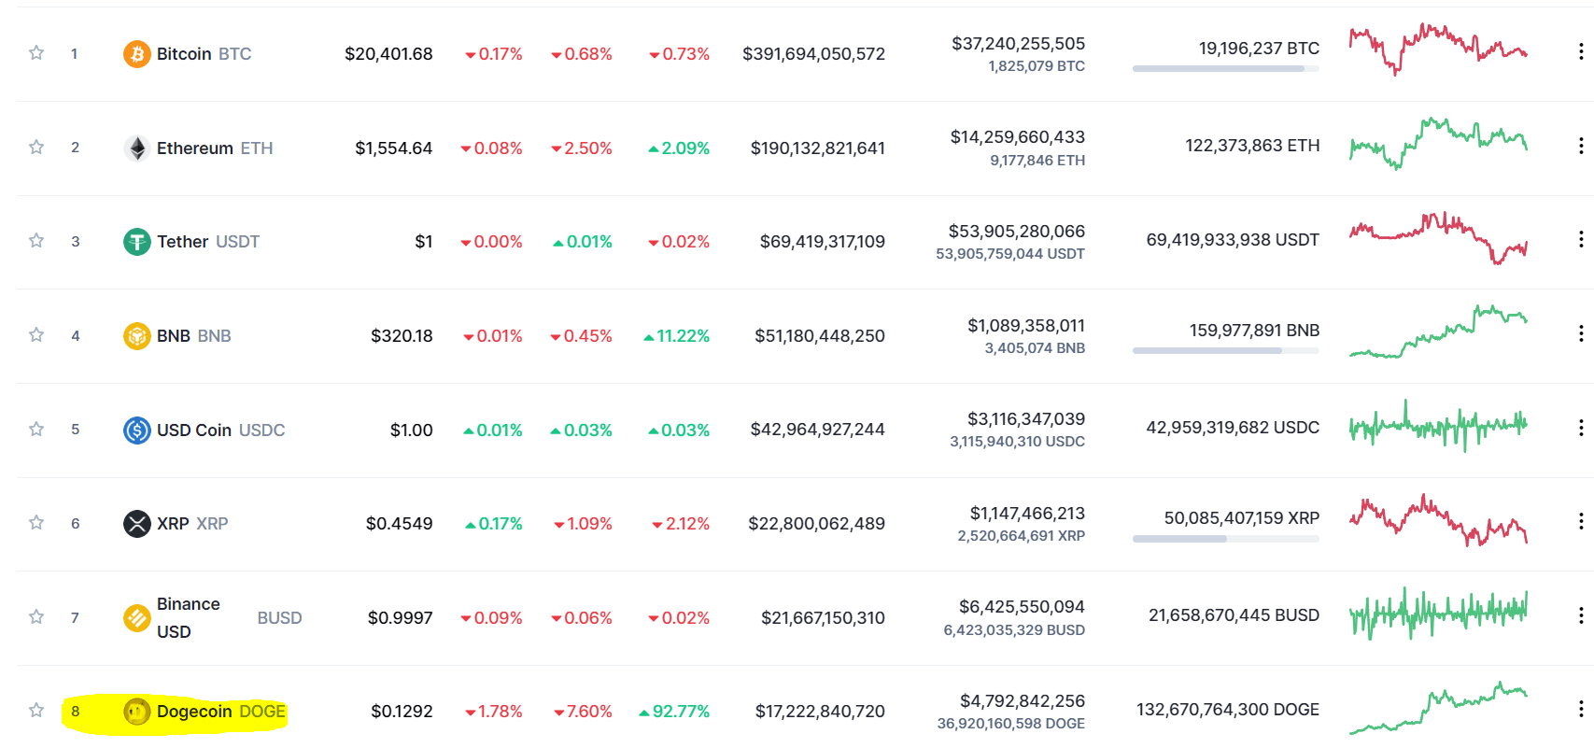Click the Binance USD logo icon

[x=137, y=618]
